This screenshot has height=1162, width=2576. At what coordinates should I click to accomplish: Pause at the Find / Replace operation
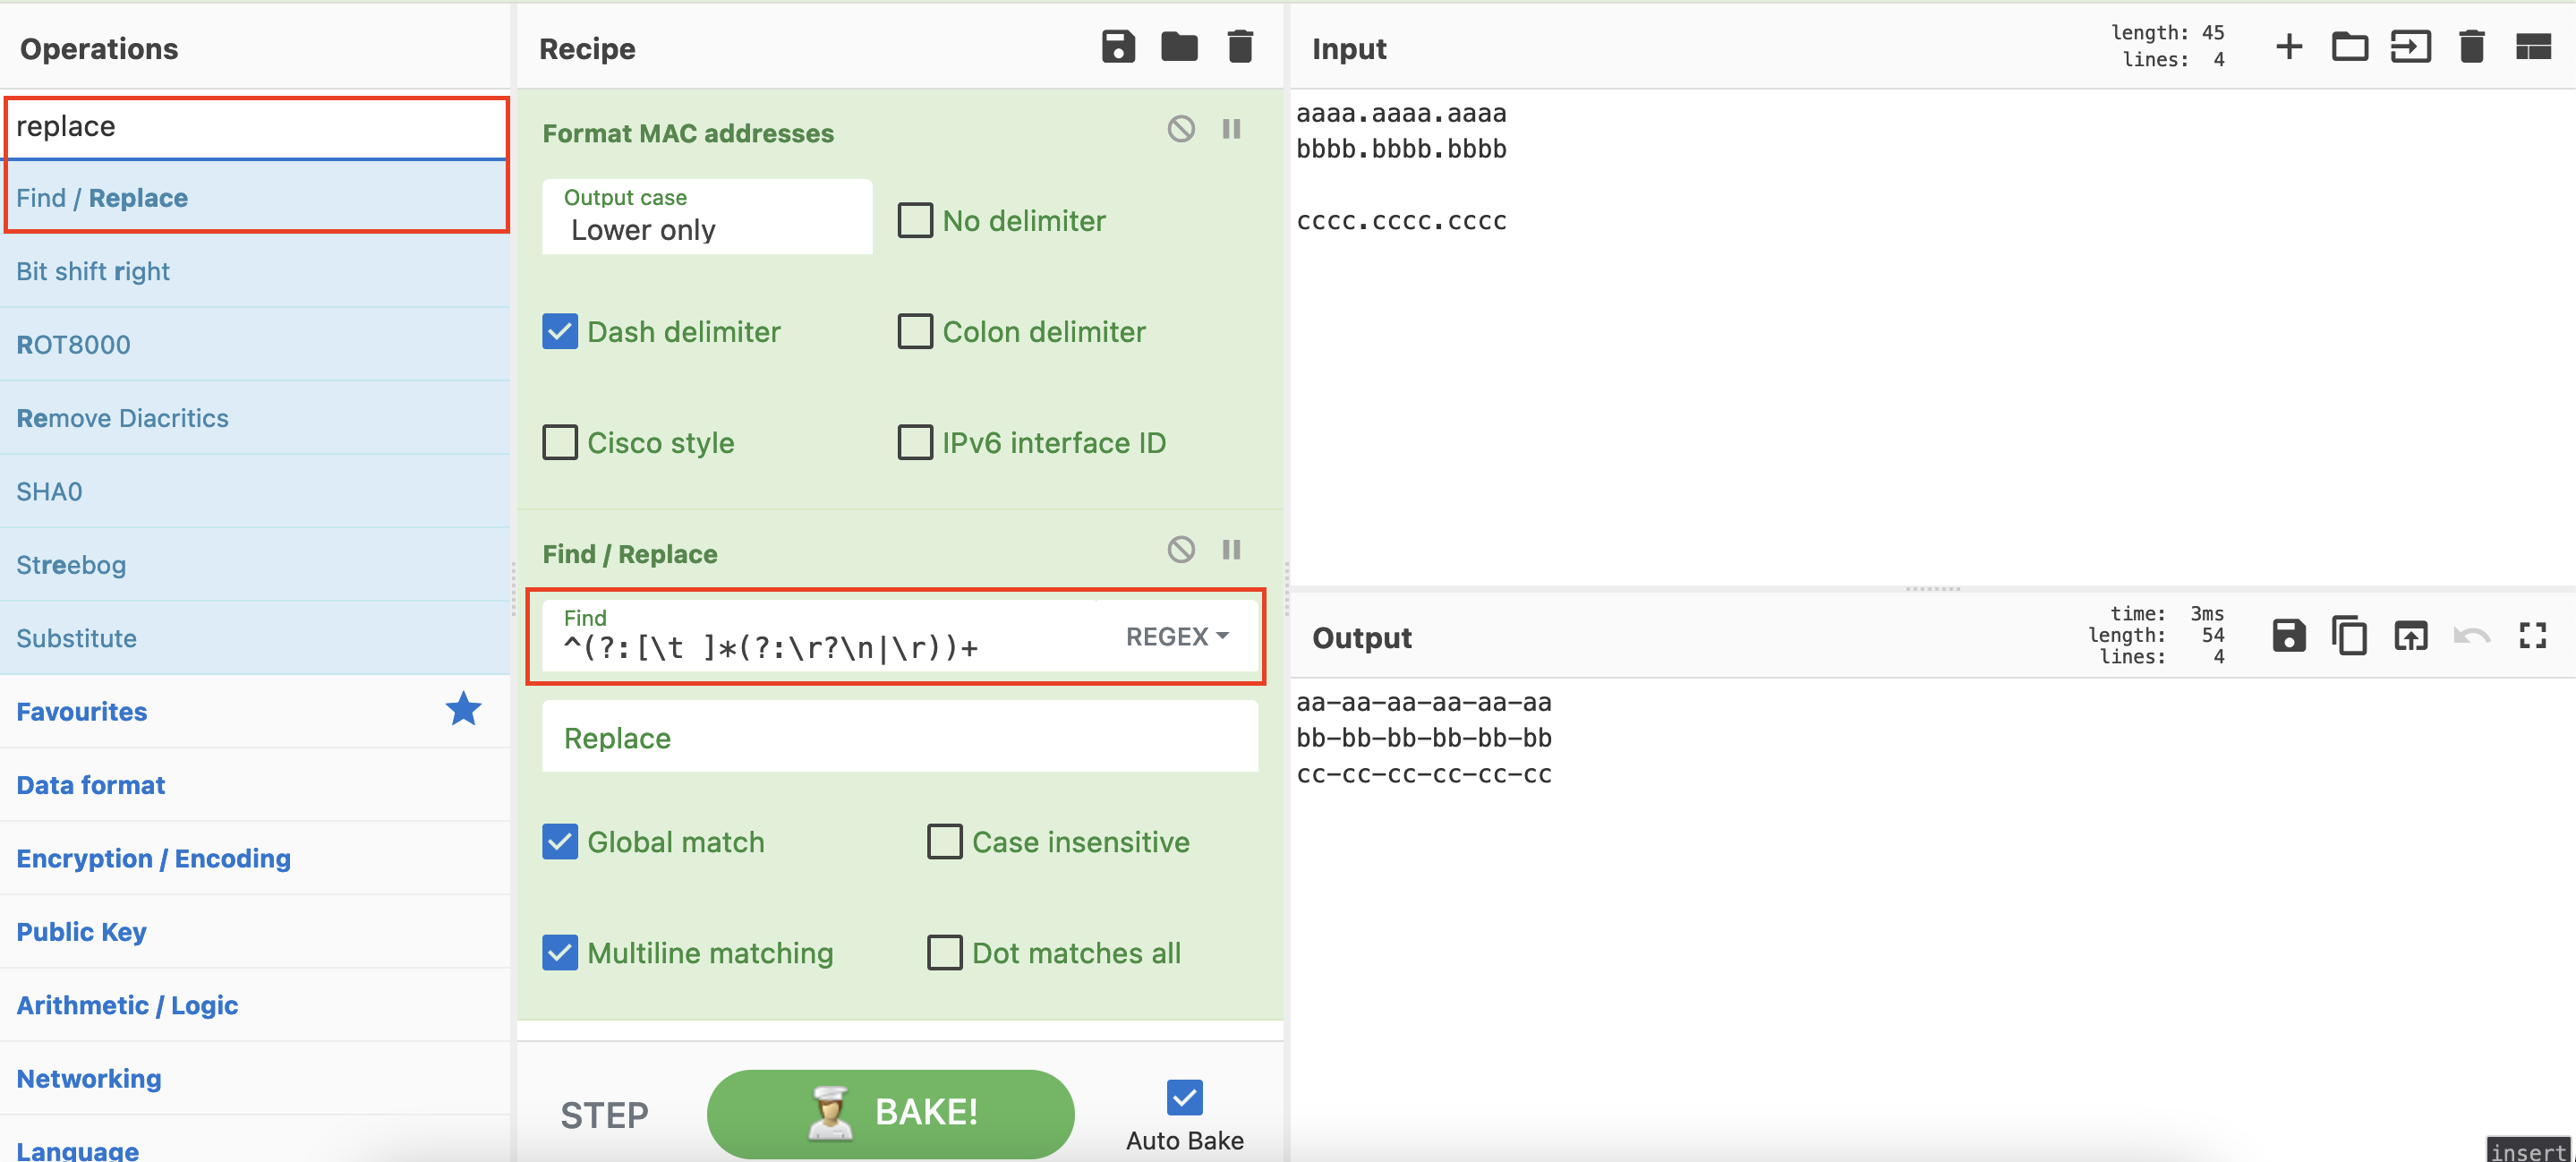click(1231, 550)
